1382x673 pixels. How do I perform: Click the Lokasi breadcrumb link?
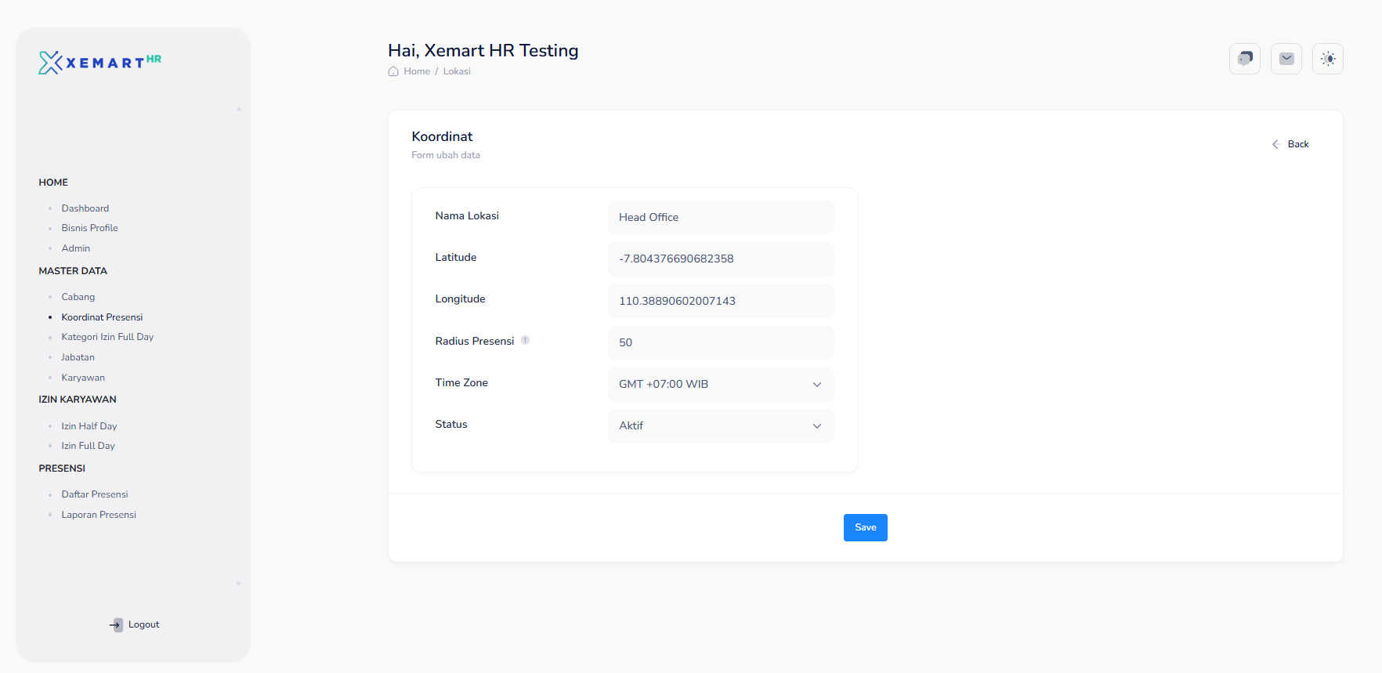(x=457, y=71)
